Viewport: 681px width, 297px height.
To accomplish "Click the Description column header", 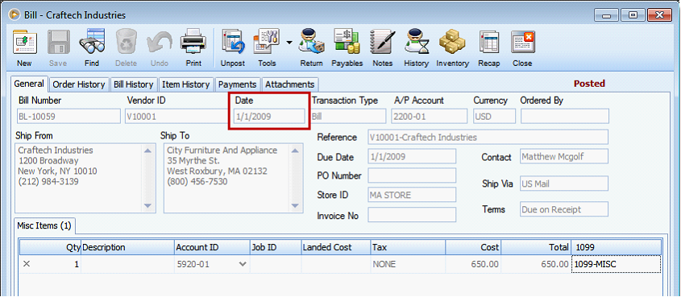I will [x=127, y=248].
